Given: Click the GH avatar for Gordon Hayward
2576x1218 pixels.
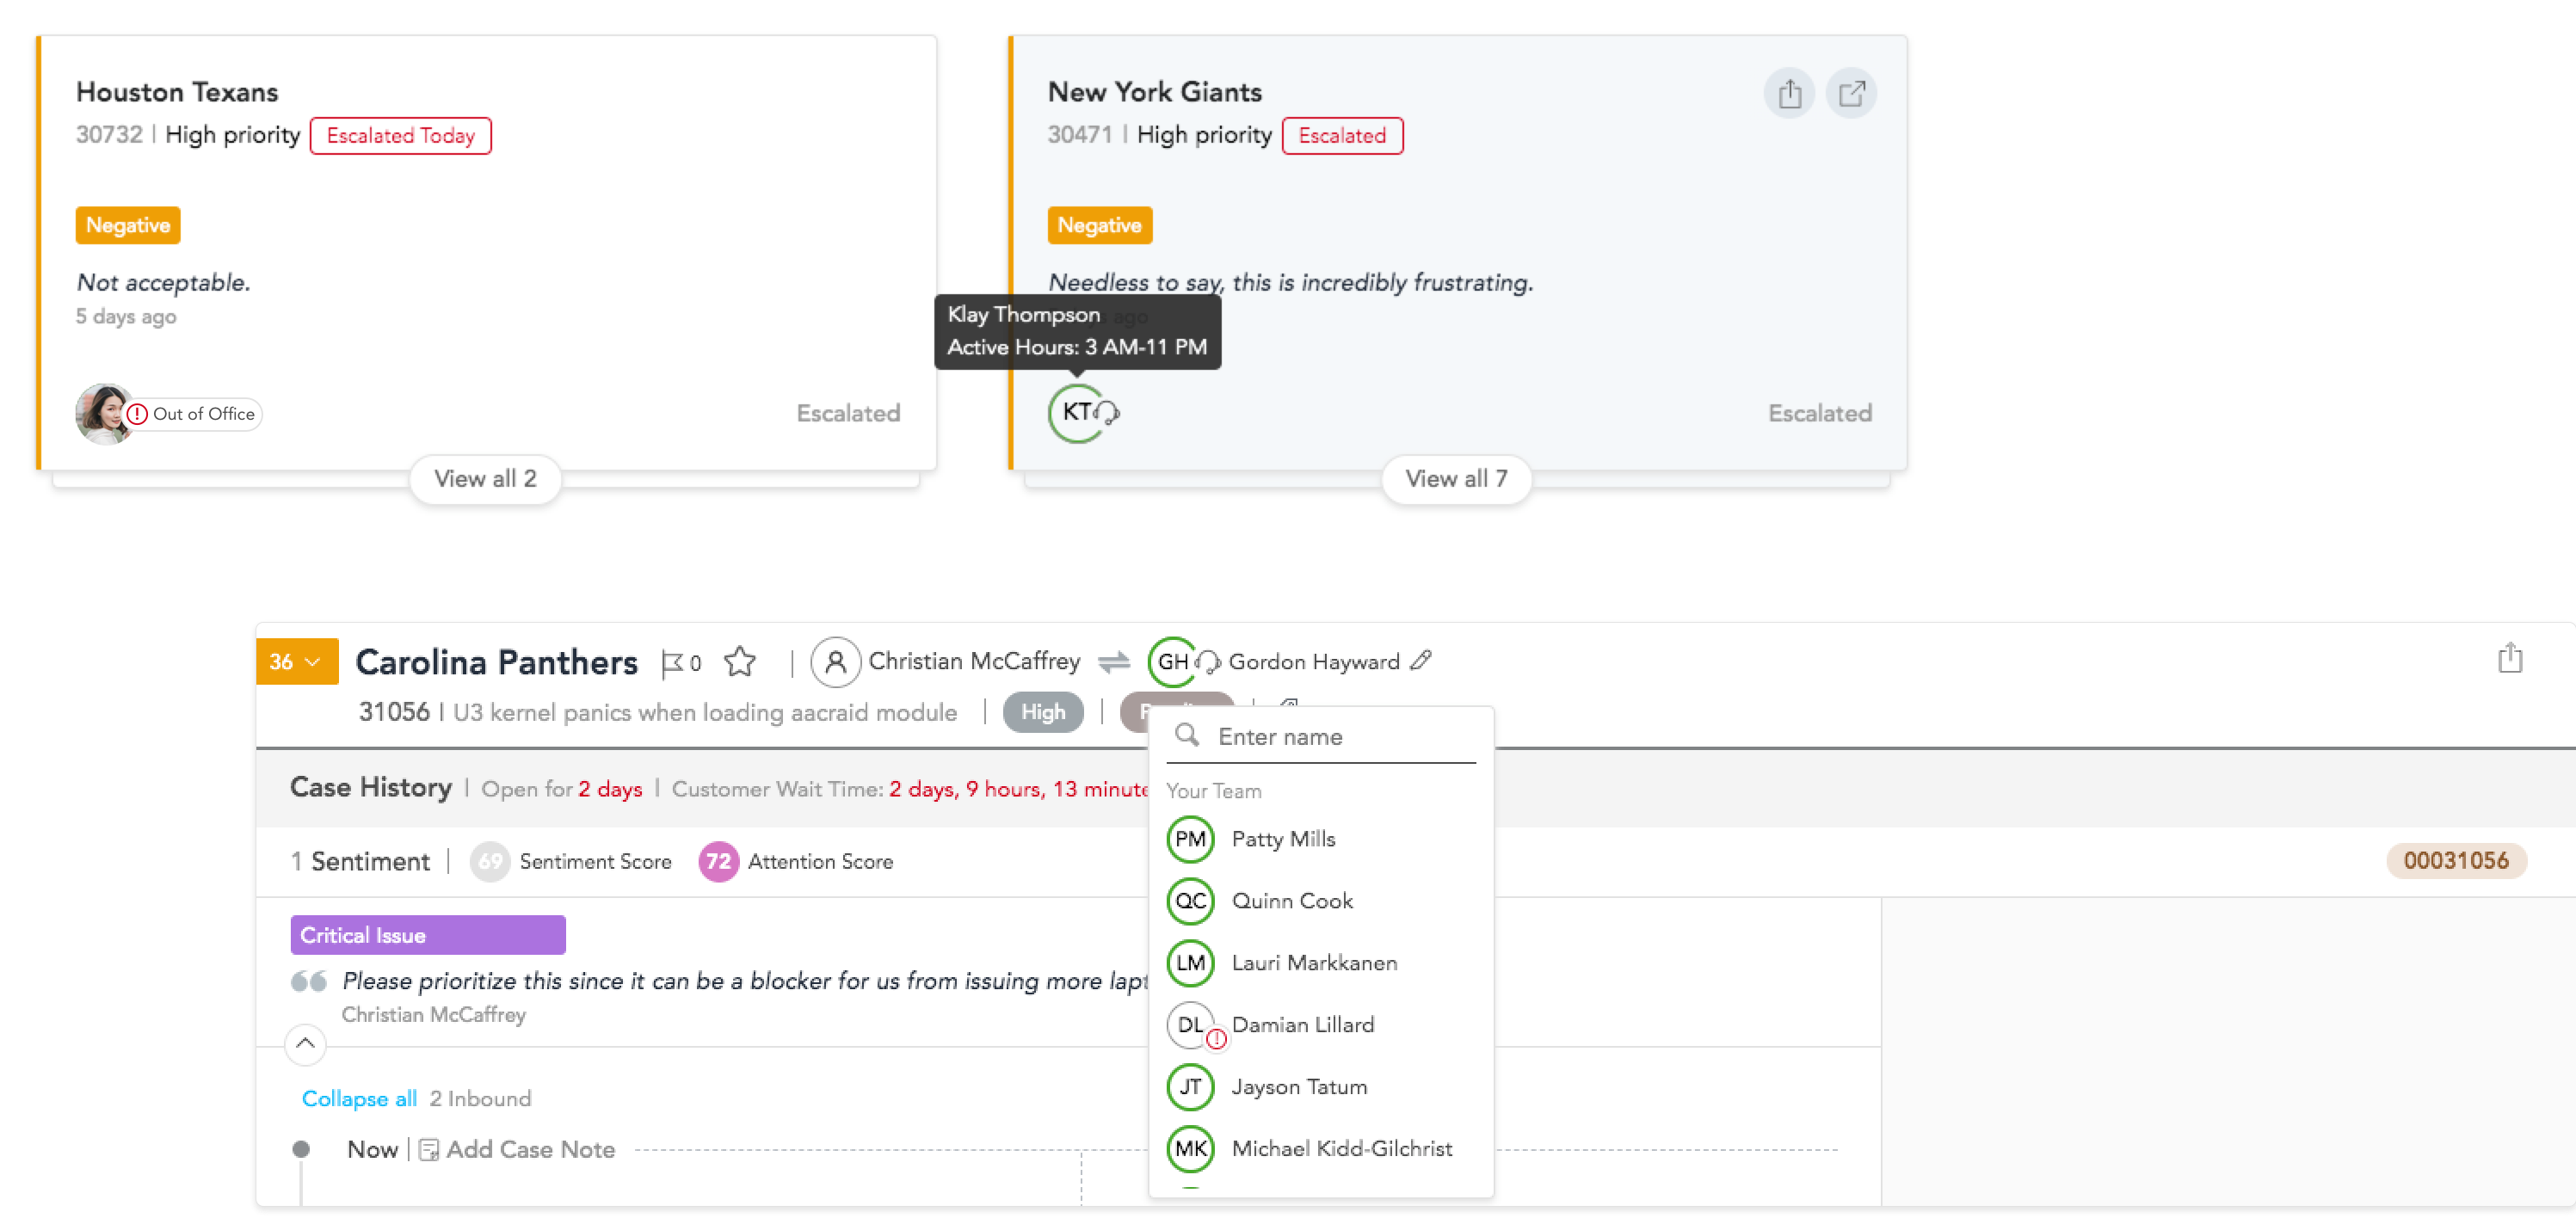Looking at the screenshot, I should click(1172, 662).
